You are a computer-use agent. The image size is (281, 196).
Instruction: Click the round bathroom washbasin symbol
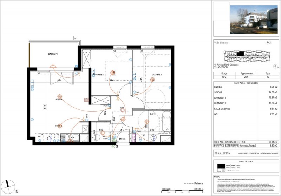click(153, 138)
